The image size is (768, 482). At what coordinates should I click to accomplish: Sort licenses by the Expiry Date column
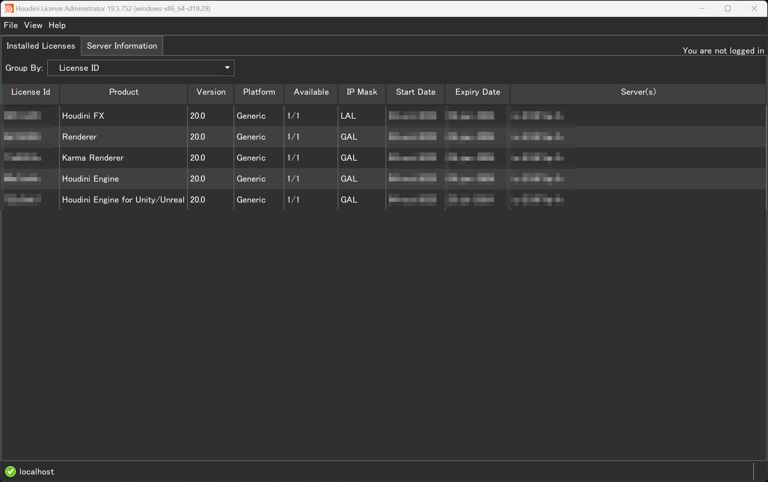[477, 92]
